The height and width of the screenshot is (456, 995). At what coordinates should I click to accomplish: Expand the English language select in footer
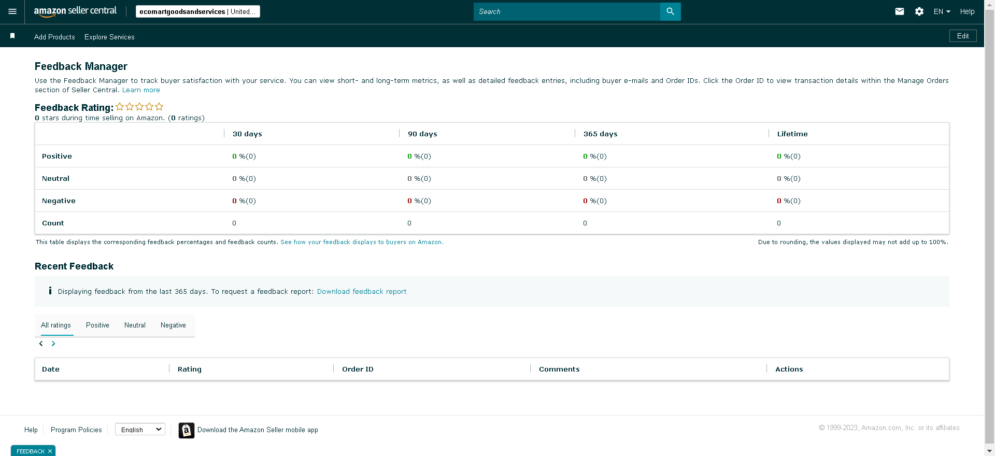tap(140, 430)
